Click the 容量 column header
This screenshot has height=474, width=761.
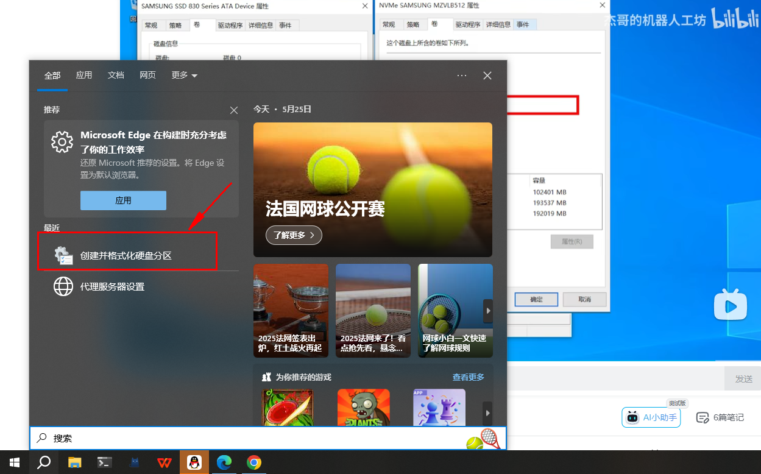point(539,180)
